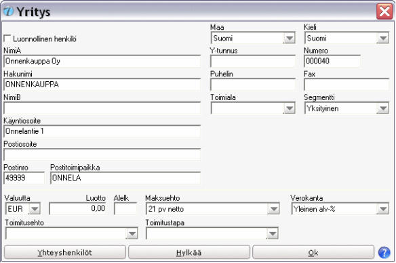Toggle the Luonnollinen henkilö checkbox
Screen dimensions: 396x263
pyautogui.click(x=7, y=39)
